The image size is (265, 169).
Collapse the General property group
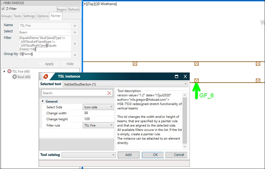pos(42,101)
